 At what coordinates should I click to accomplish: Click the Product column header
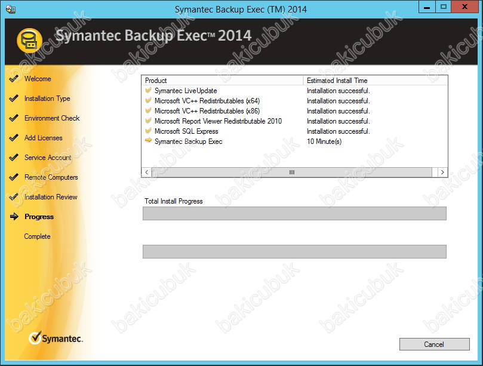pos(223,81)
